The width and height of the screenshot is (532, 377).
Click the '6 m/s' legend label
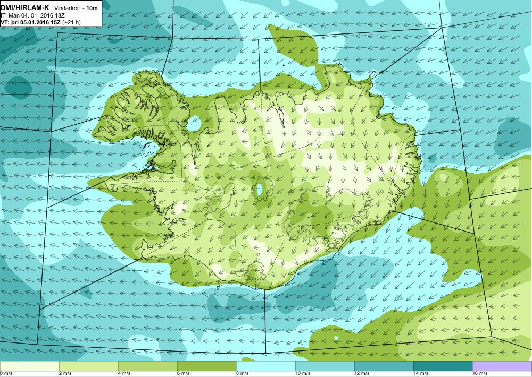[x=184, y=374]
